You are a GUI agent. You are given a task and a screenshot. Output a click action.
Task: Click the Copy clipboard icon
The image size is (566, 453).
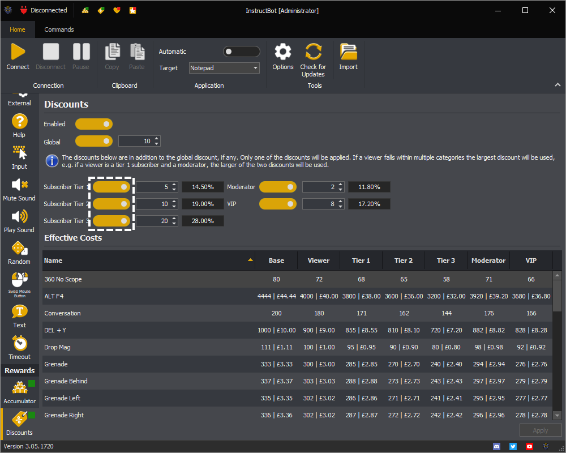click(112, 52)
